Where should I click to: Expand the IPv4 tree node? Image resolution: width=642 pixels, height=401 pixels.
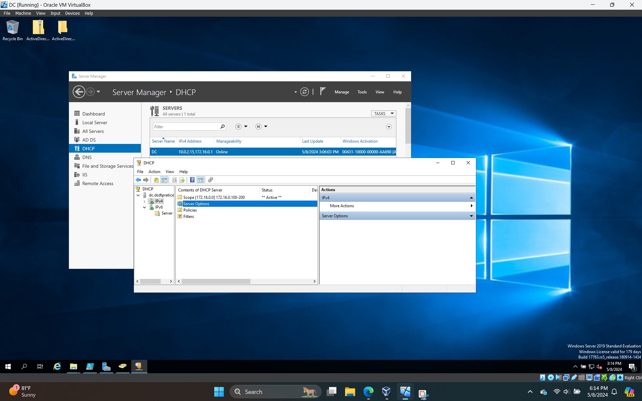[x=145, y=202]
